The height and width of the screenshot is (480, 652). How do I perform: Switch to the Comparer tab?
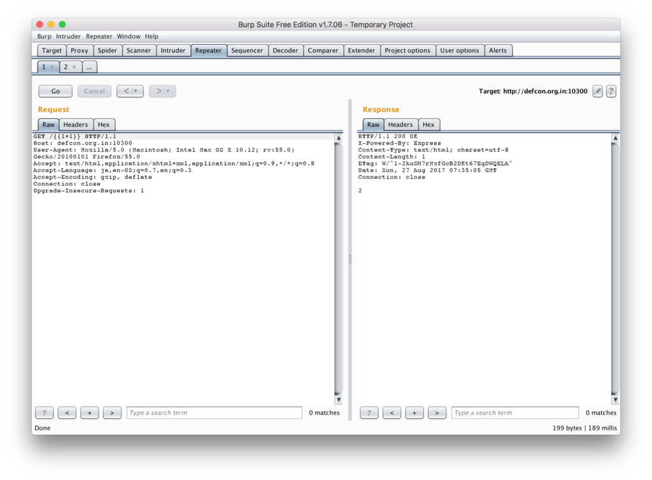[x=323, y=50]
